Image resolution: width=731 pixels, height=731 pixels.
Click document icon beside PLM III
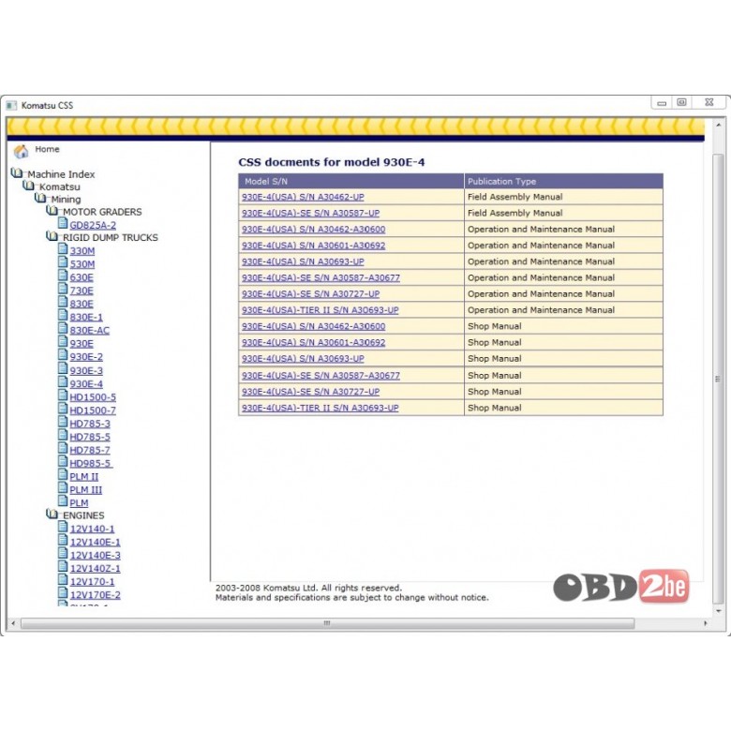63,487
